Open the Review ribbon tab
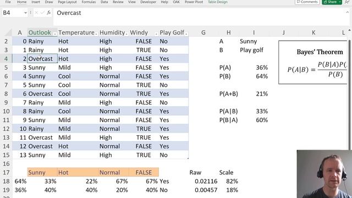The height and width of the screenshot is (198, 352). tap(118, 2)
